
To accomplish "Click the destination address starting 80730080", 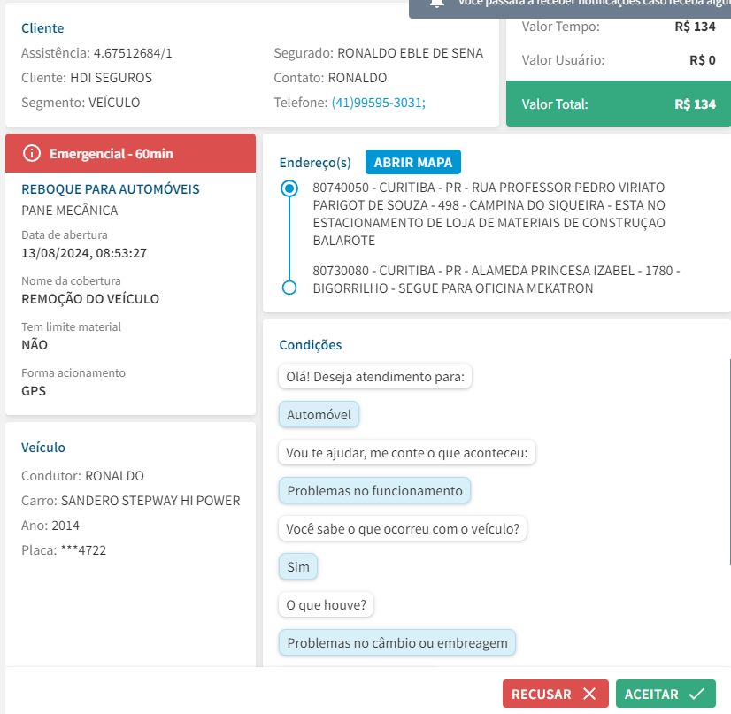I will click(496, 280).
